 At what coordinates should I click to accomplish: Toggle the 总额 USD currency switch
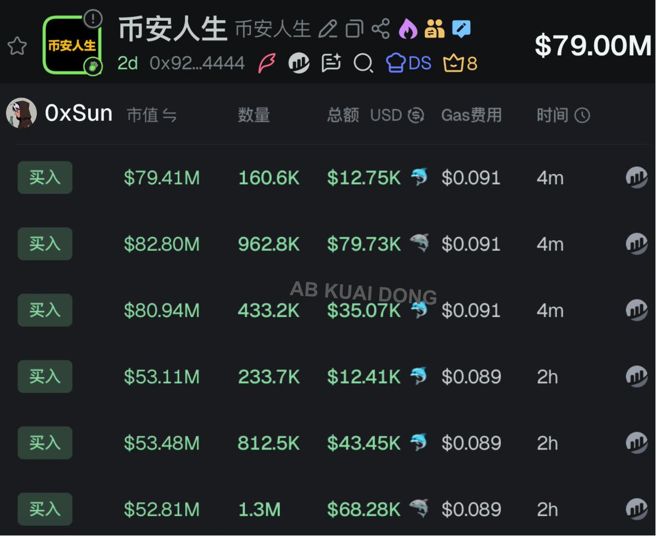(416, 115)
